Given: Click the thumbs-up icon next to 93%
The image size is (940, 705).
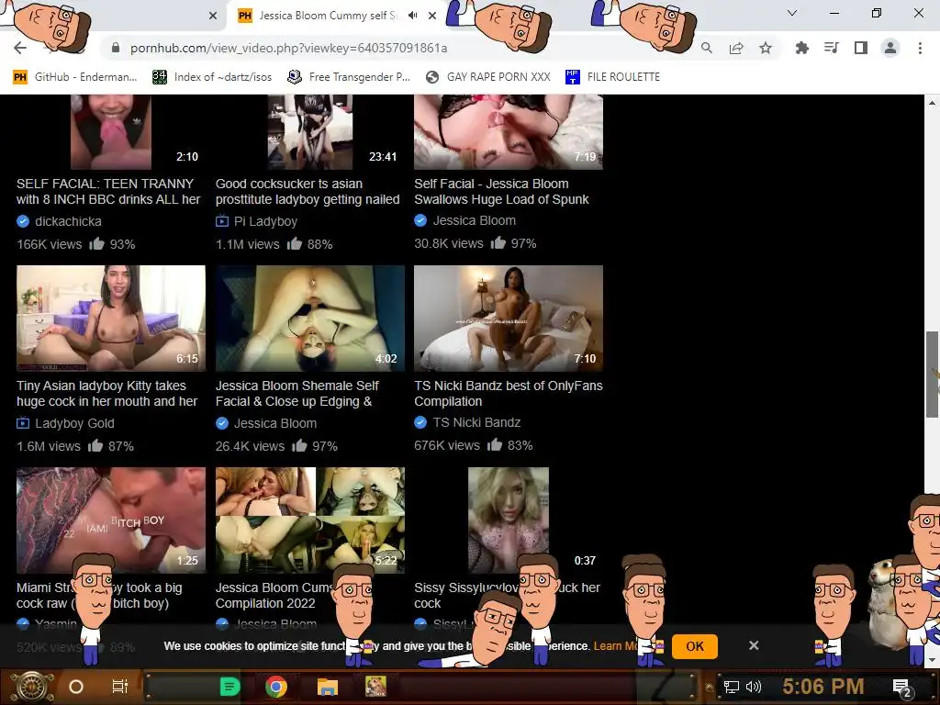Looking at the screenshot, I should (x=96, y=243).
